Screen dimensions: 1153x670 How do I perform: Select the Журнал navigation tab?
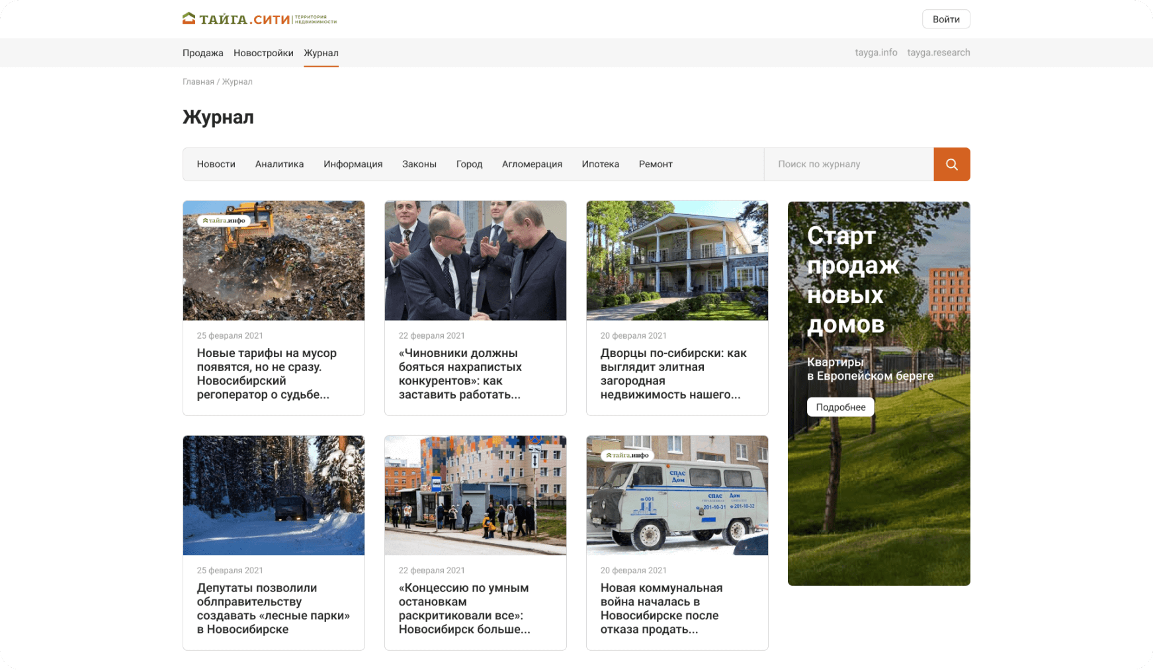(321, 53)
